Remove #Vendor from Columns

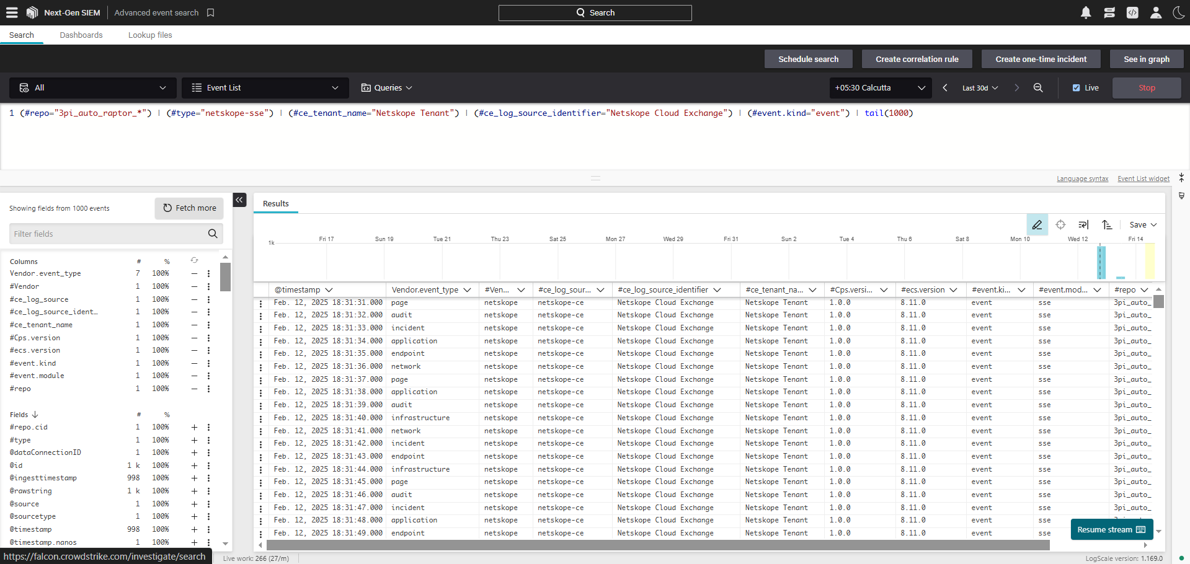[194, 286]
